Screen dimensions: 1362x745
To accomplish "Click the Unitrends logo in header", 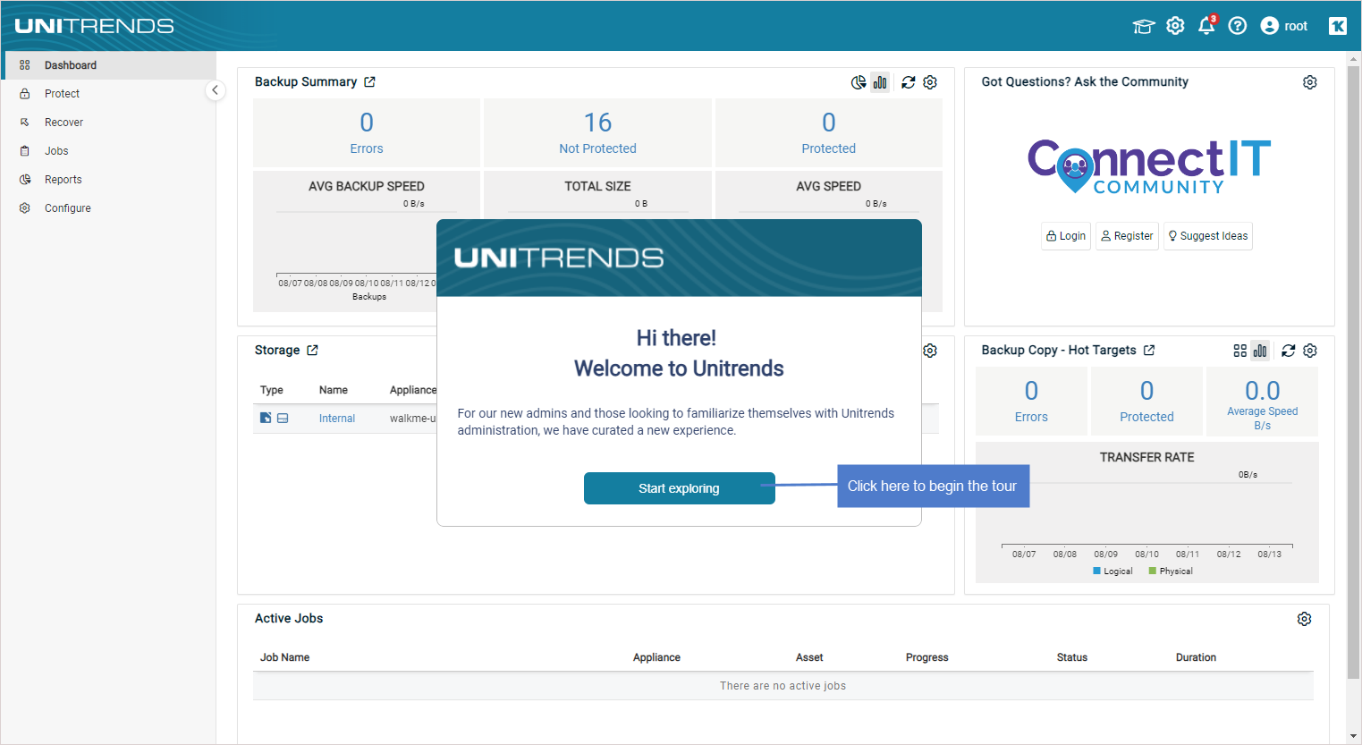I will coord(94,26).
